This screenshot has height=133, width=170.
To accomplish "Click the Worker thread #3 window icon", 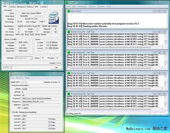I will click(69, 73).
